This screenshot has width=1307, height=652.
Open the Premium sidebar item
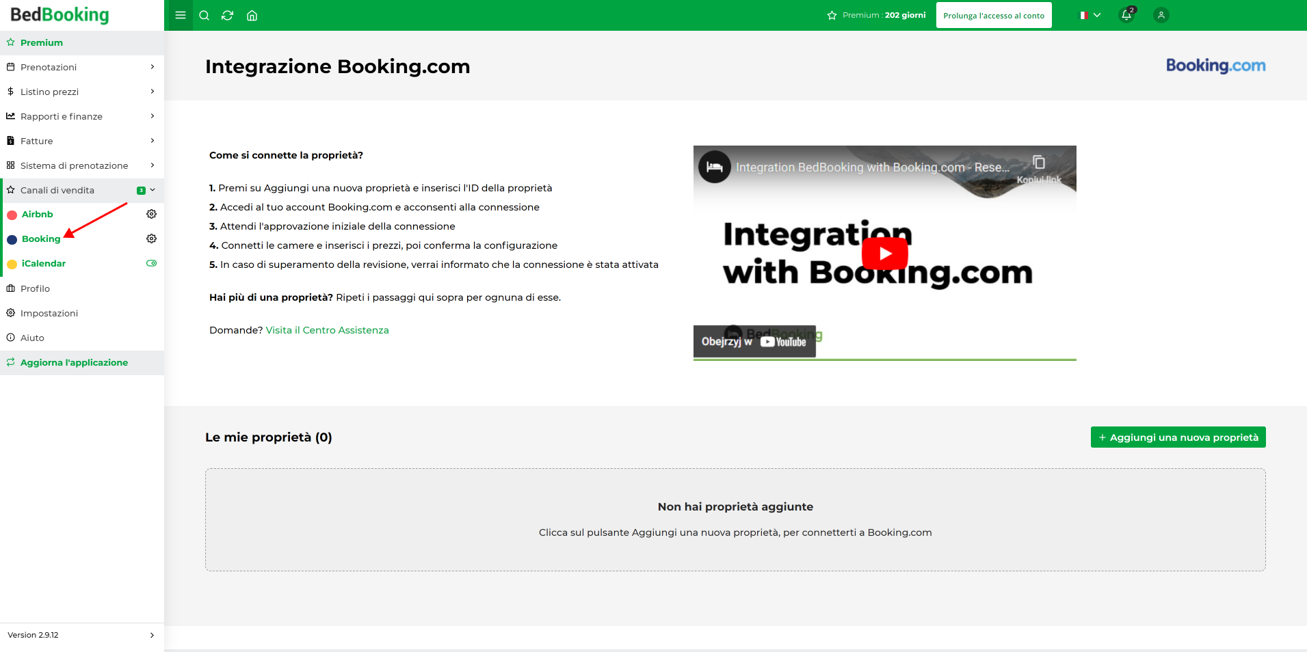pos(82,42)
